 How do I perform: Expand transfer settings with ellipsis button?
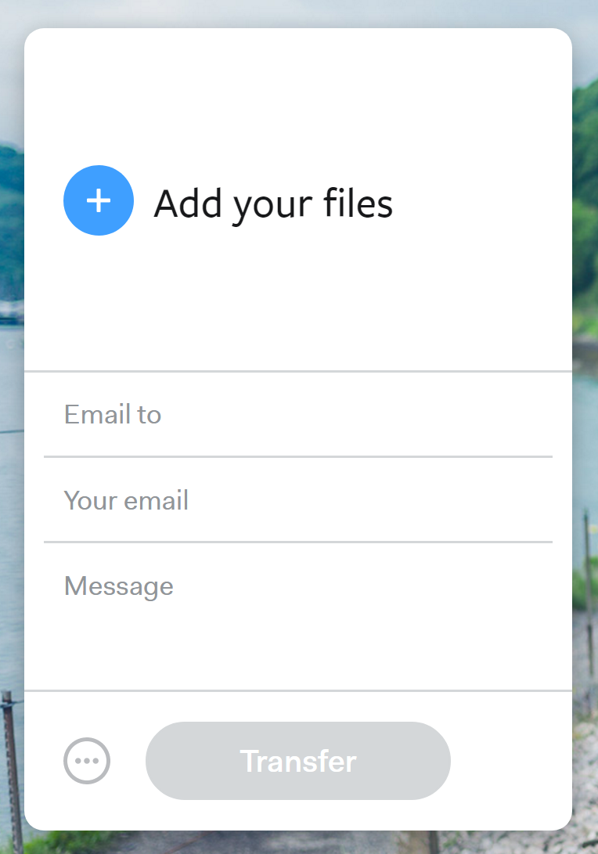(x=87, y=761)
